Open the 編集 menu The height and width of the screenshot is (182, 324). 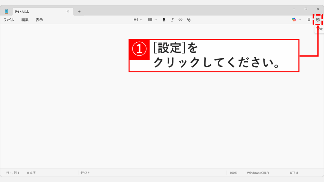25,19
